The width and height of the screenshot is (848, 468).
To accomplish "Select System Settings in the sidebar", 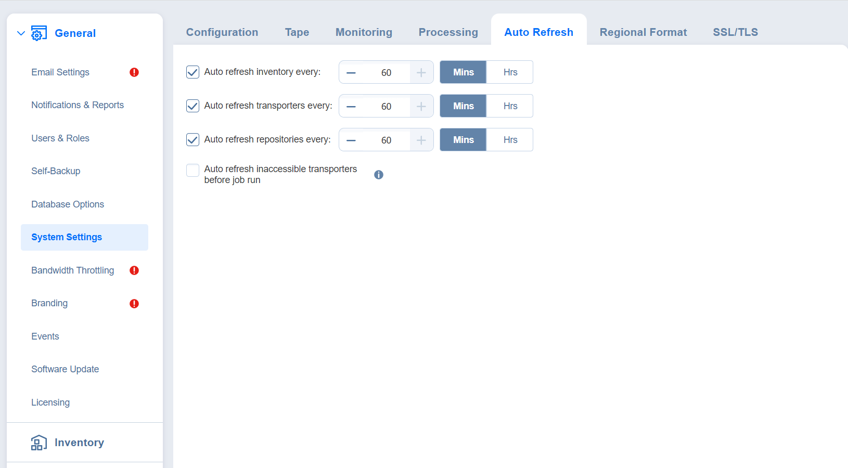I will [x=84, y=237].
